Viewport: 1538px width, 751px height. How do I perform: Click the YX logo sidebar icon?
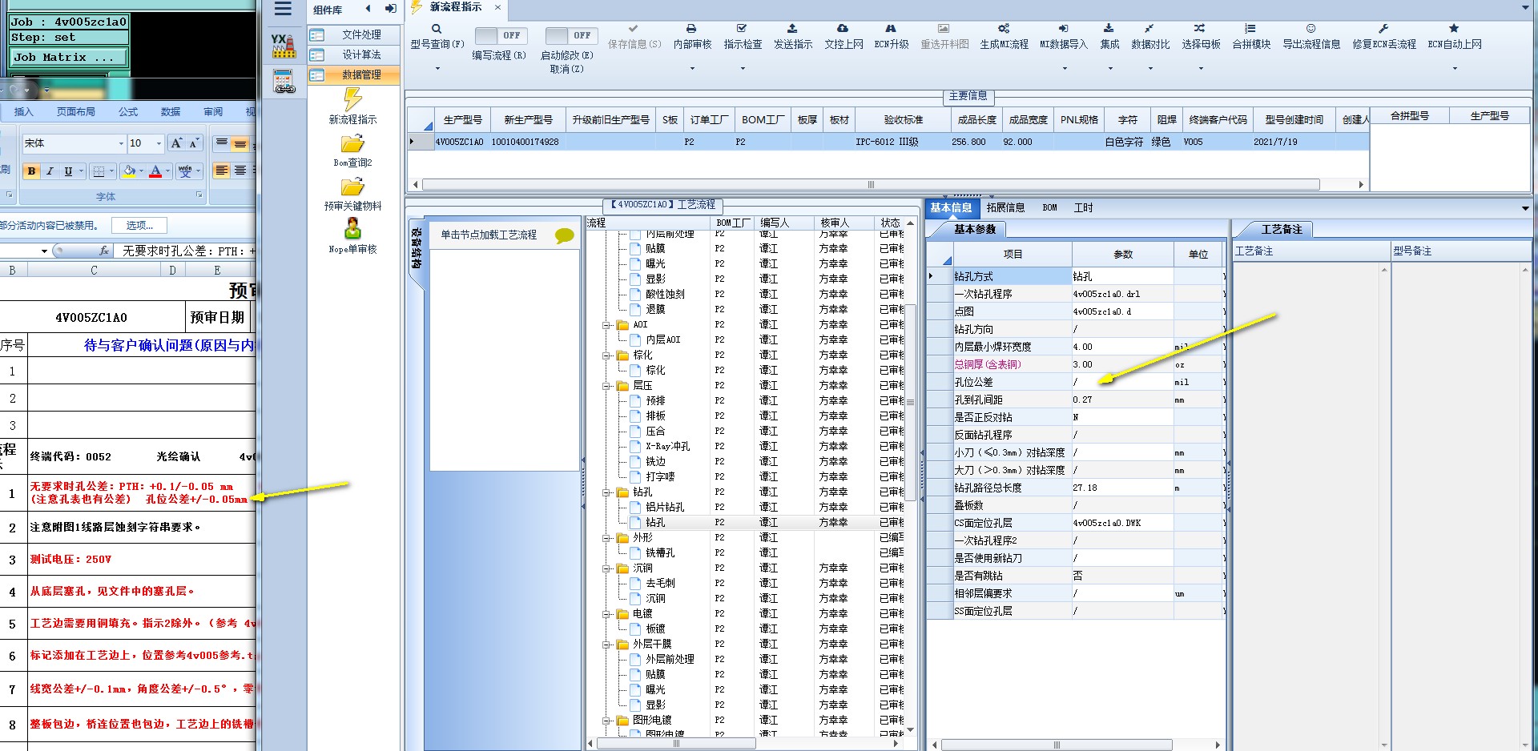(x=284, y=46)
